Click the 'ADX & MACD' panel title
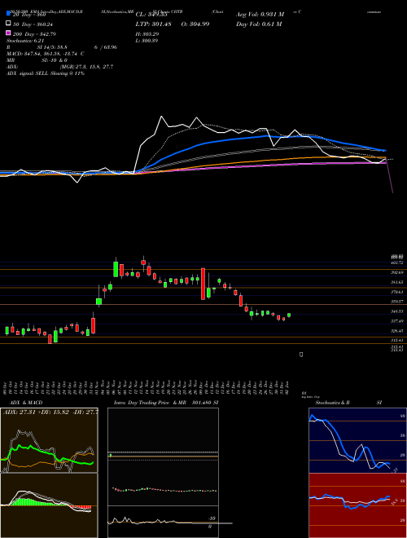 click(24, 403)
